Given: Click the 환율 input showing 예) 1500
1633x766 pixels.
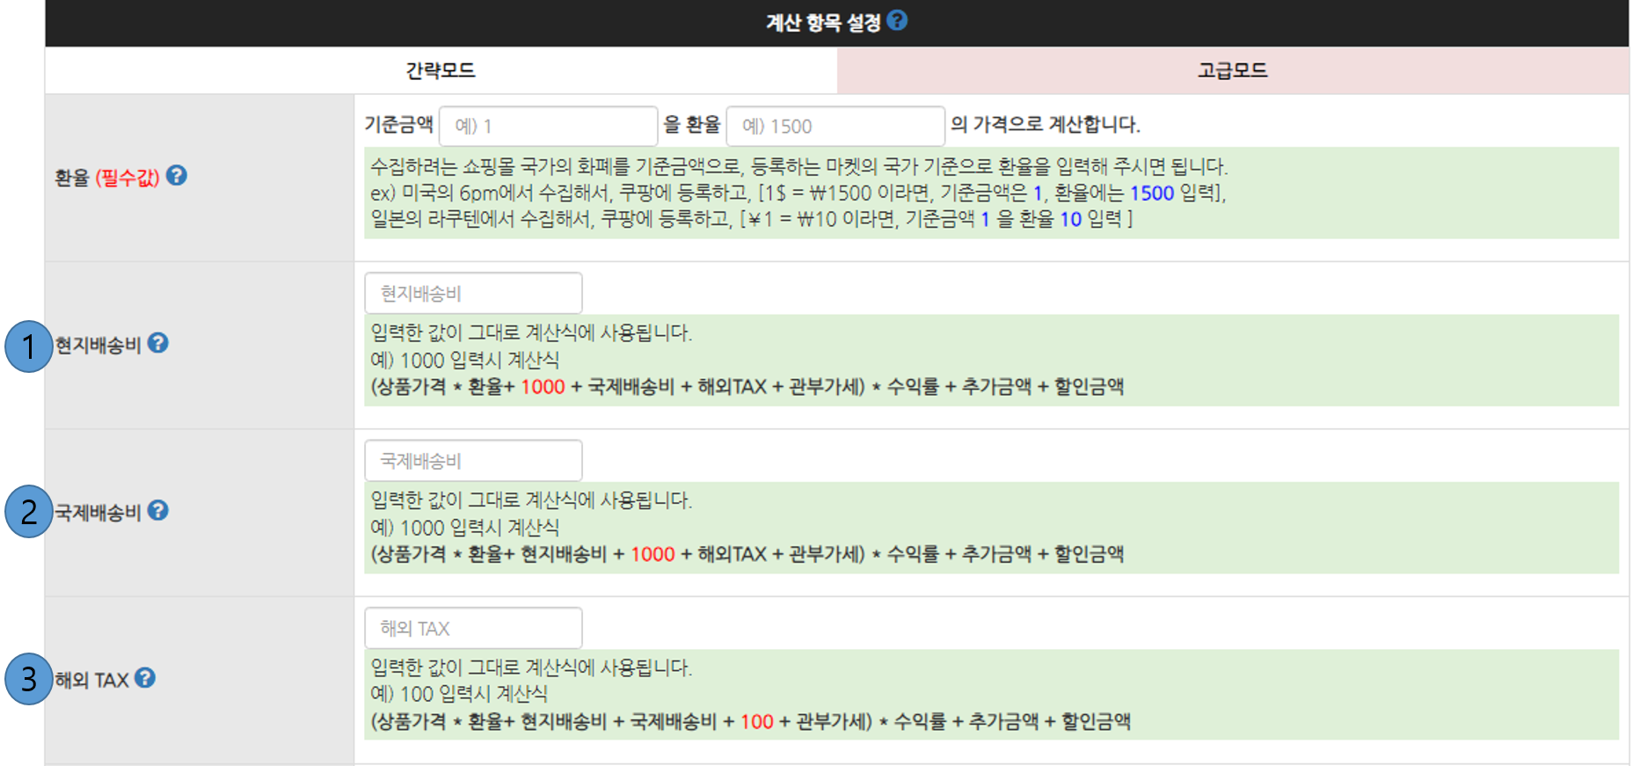Looking at the screenshot, I should [x=835, y=126].
